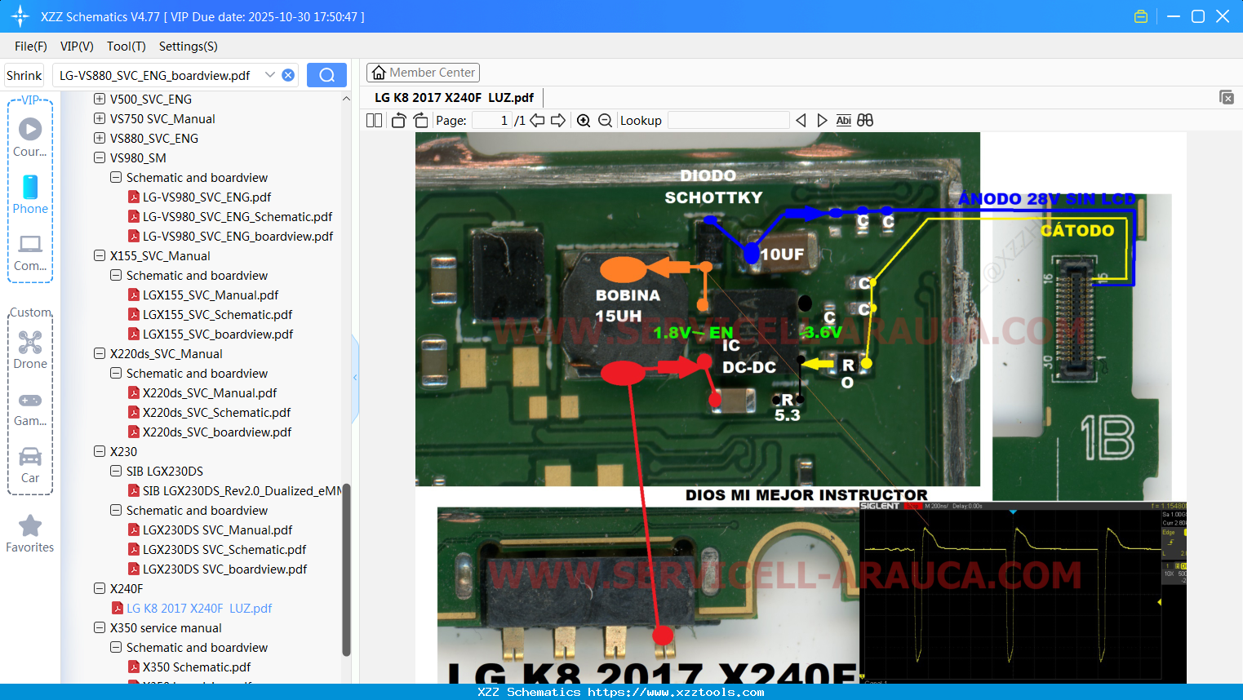Open the yellow toolbox icon in title bar
Screen dimensions: 1243x700
coord(1141,16)
